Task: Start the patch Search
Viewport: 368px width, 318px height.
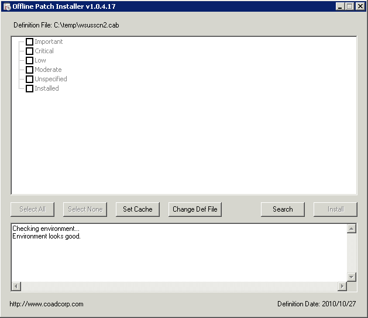Action: (x=283, y=209)
